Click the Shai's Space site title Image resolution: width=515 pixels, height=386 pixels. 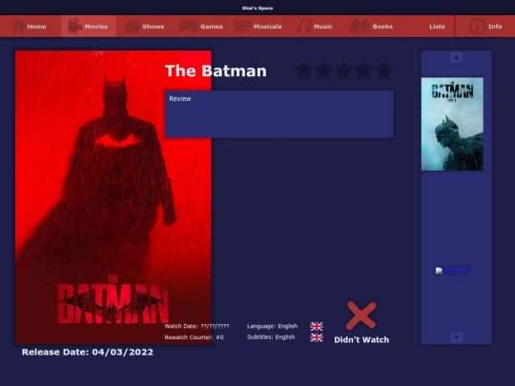257,8
